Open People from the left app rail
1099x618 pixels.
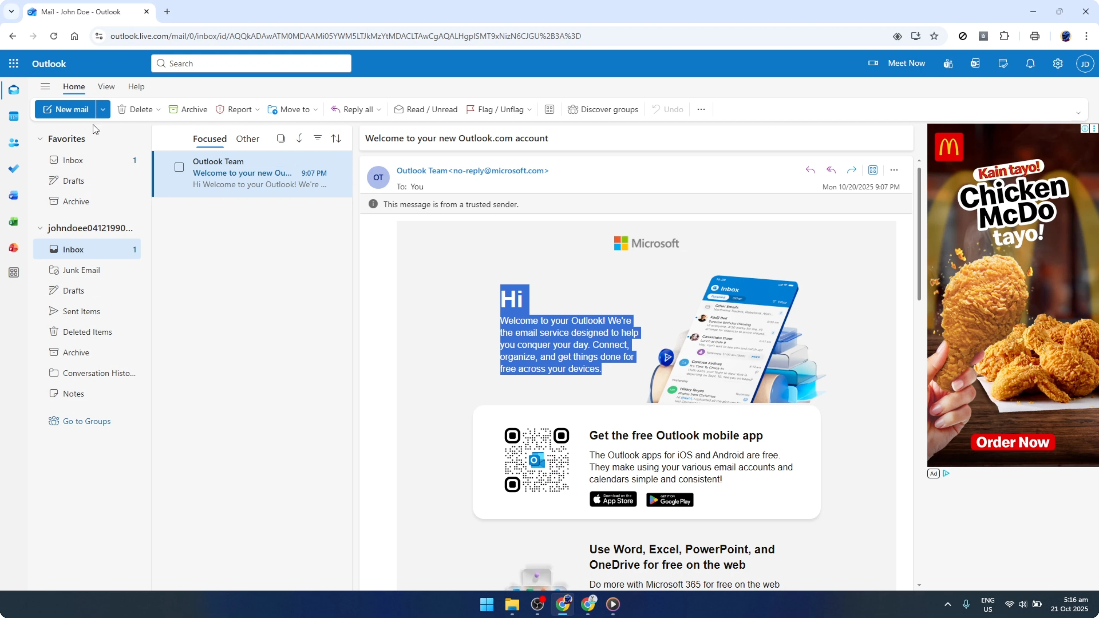click(14, 142)
